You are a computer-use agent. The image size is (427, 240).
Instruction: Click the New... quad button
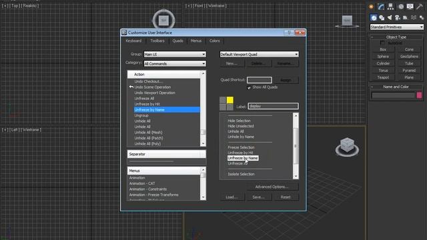point(232,63)
